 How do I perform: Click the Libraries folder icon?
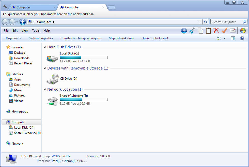point(8,74)
